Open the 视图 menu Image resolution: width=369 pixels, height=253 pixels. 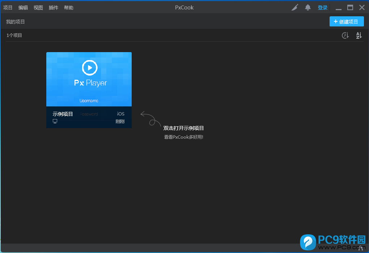[x=38, y=8]
